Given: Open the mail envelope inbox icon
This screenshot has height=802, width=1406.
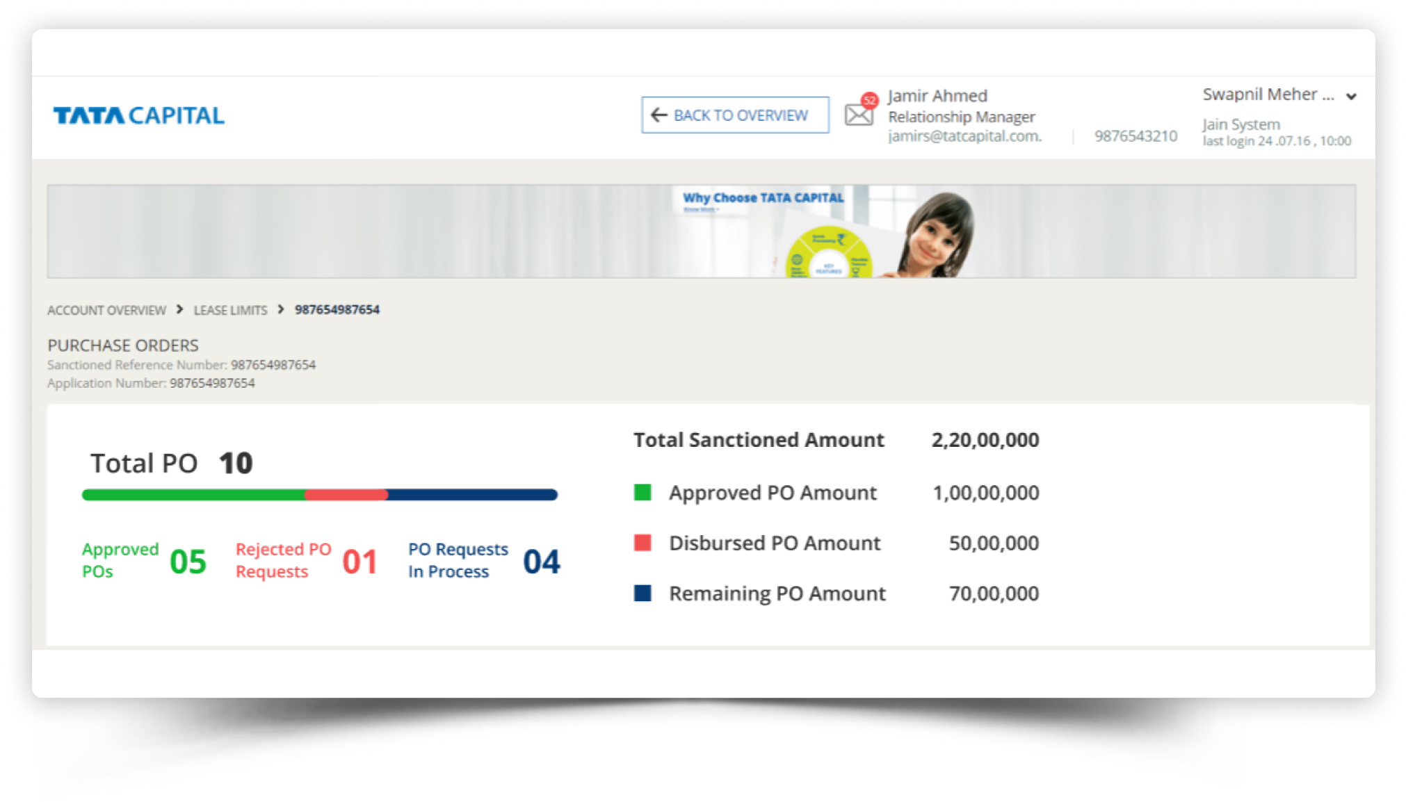Looking at the screenshot, I should click(x=857, y=115).
